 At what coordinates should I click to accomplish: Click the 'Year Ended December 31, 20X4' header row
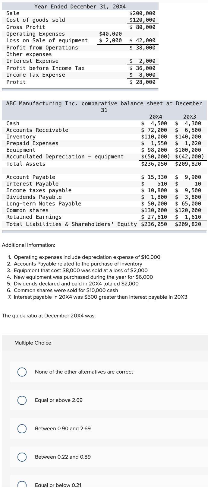pos(80,6)
